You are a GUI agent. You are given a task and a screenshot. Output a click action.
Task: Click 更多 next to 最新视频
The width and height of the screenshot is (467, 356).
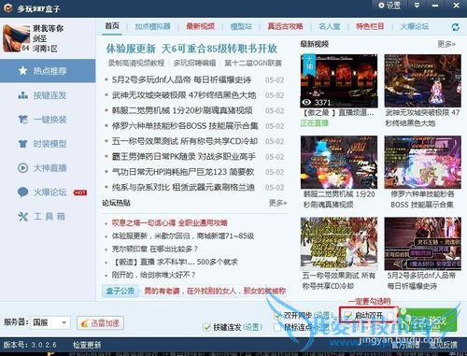click(x=446, y=44)
